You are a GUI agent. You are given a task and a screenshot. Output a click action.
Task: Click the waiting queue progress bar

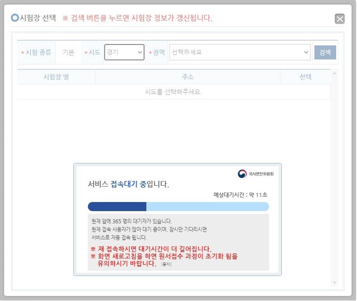click(x=178, y=207)
